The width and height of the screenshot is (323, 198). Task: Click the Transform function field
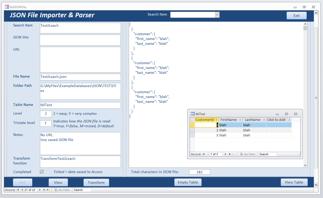point(80,162)
